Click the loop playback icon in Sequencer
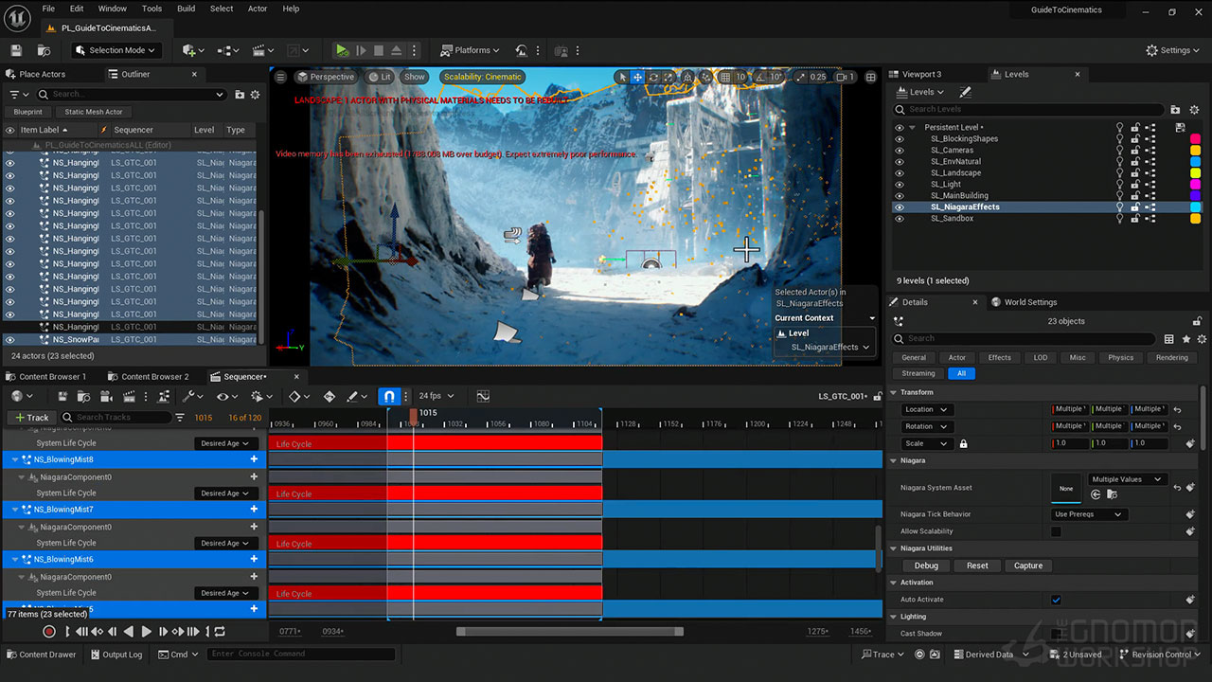The image size is (1212, 682). 220,632
